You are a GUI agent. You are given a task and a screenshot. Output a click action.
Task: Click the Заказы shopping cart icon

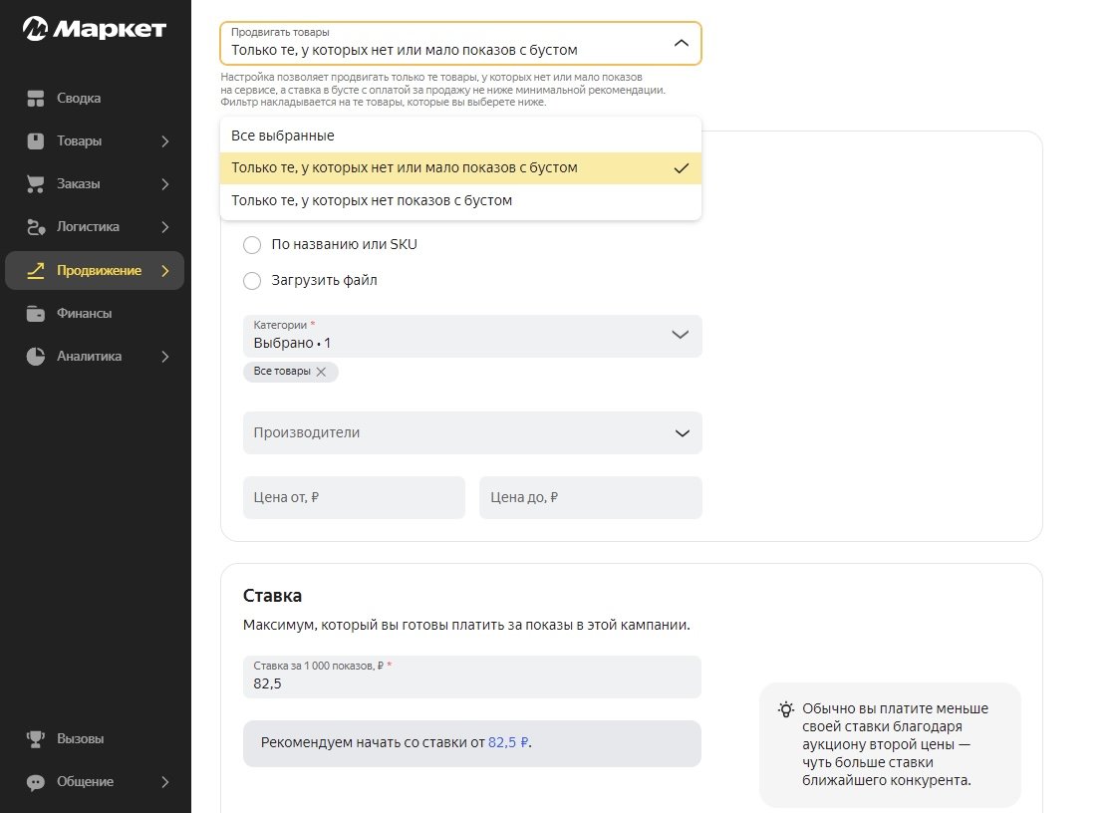point(36,184)
